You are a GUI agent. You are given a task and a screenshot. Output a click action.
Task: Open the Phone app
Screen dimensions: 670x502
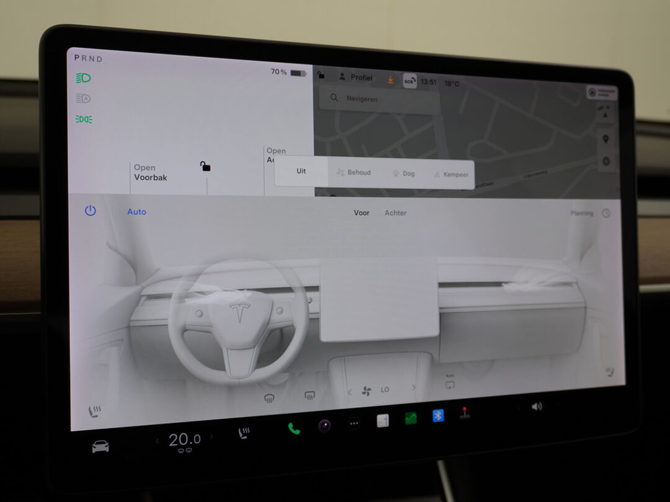point(294,428)
